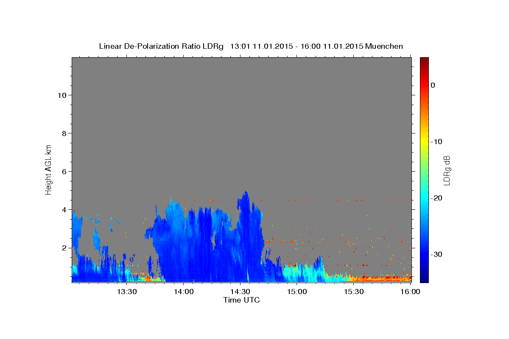Viewport: 509px width, 339px height.
Task: Click the height axis label '8'
Action: point(64,133)
